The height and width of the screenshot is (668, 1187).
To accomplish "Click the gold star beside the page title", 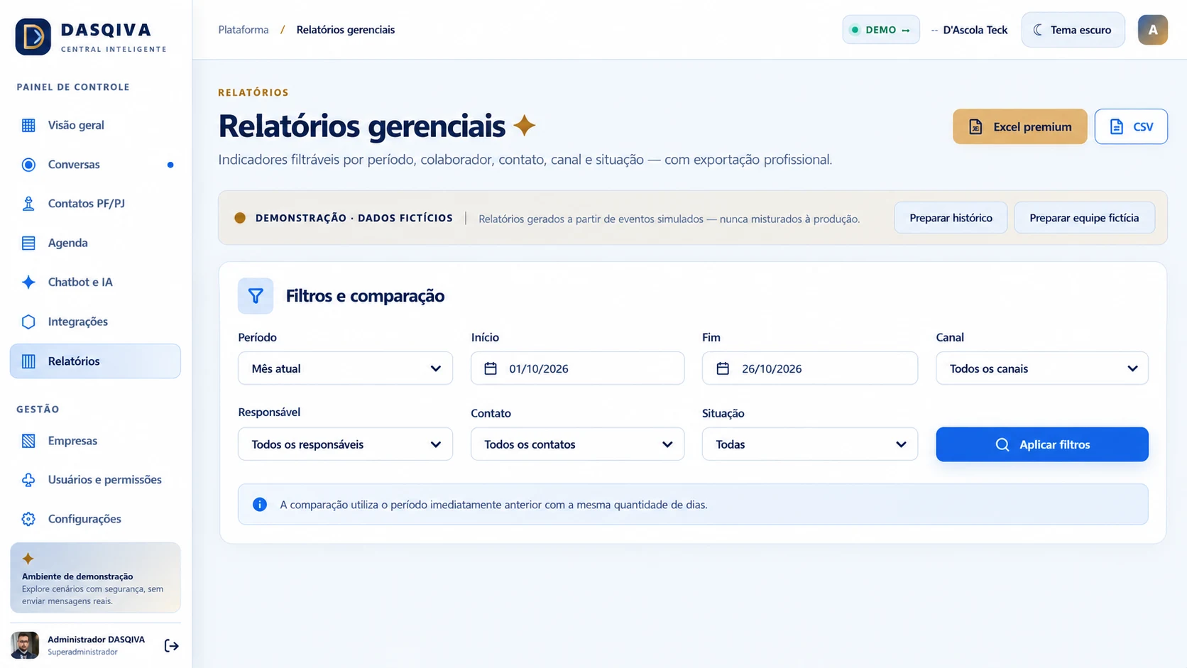I will click(525, 126).
